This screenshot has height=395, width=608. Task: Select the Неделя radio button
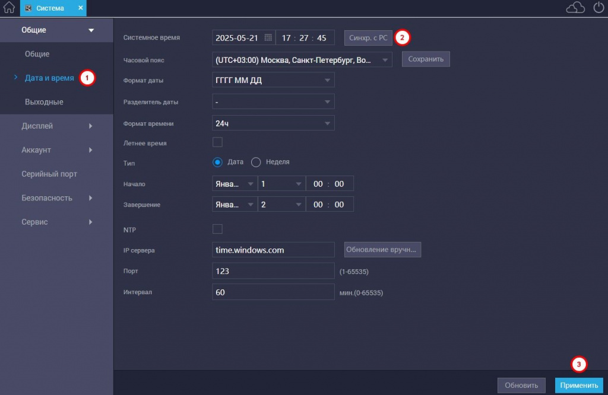256,162
